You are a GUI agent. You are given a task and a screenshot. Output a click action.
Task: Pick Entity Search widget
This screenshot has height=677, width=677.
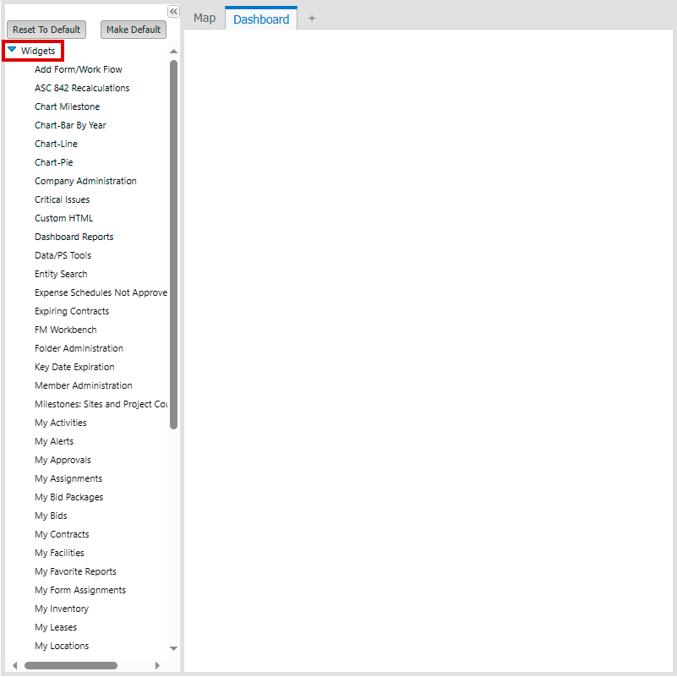[61, 274]
